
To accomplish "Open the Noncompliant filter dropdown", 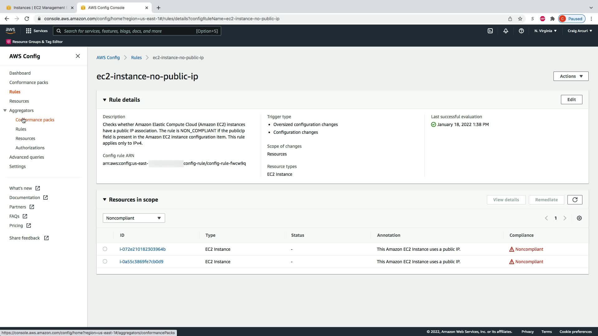I will tap(134, 218).
